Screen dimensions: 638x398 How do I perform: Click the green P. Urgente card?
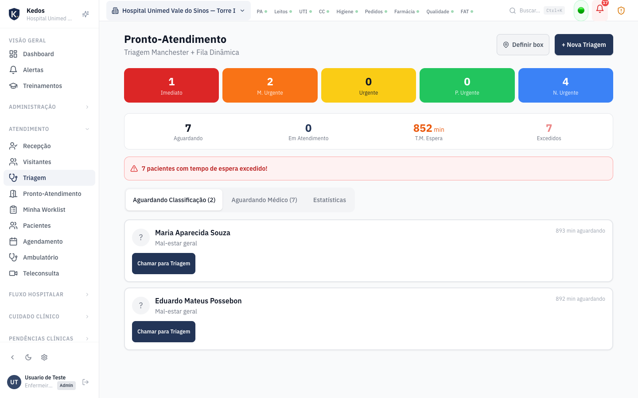click(x=467, y=85)
